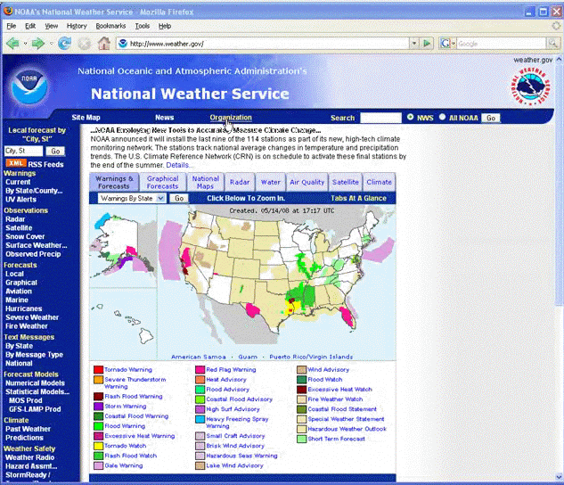Viewport: 564px width, 485px height.
Task: Open the Wind Advisory legend link
Action: tap(329, 369)
